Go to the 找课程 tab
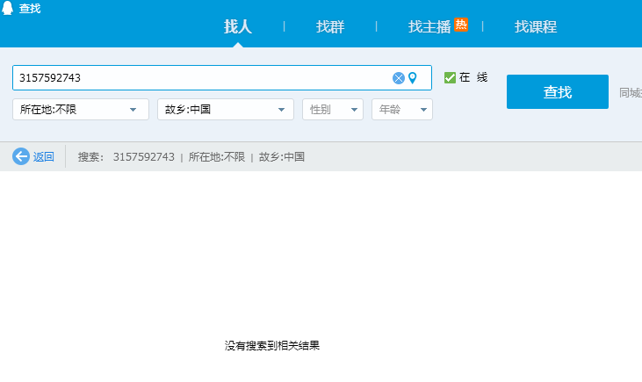642x382 pixels. coord(536,26)
